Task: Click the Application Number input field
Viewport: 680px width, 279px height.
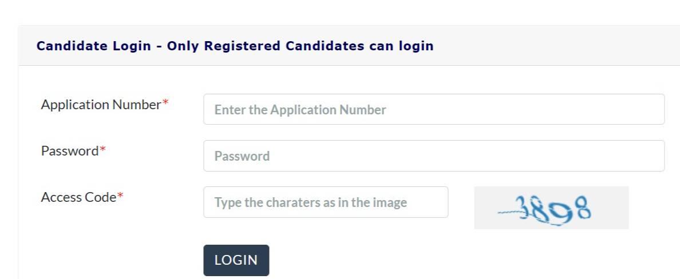Action: 433,109
